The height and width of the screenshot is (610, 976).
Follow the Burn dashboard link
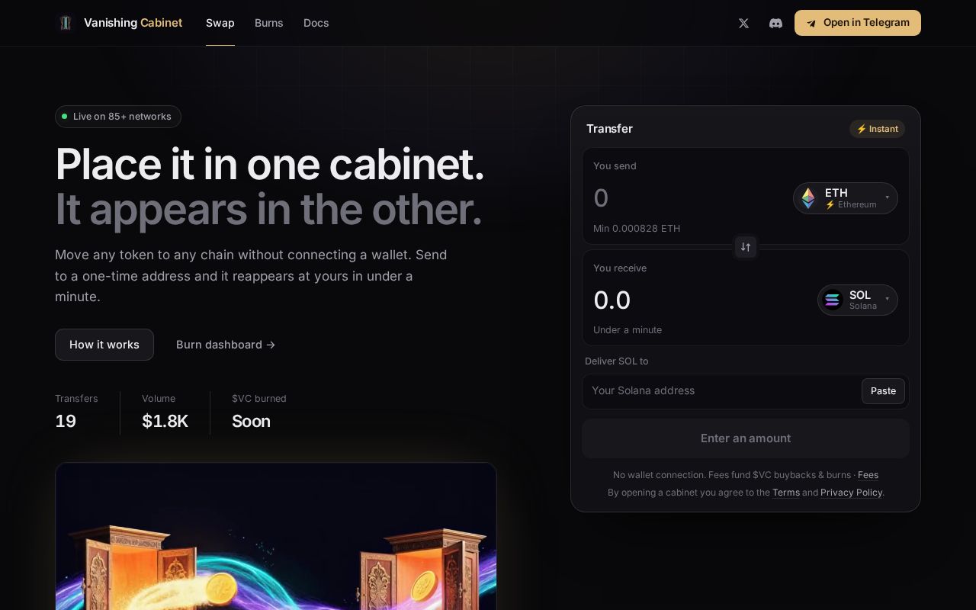pos(226,345)
